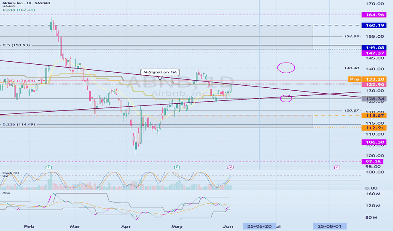Click 170.00 on the price axis
This screenshot has height=231, width=393.
(x=375, y=4)
